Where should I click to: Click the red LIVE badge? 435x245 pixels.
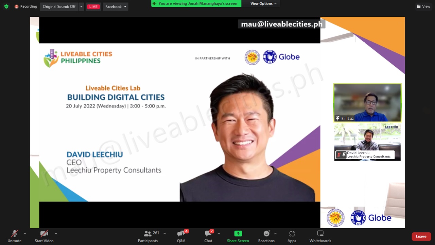pyautogui.click(x=93, y=6)
